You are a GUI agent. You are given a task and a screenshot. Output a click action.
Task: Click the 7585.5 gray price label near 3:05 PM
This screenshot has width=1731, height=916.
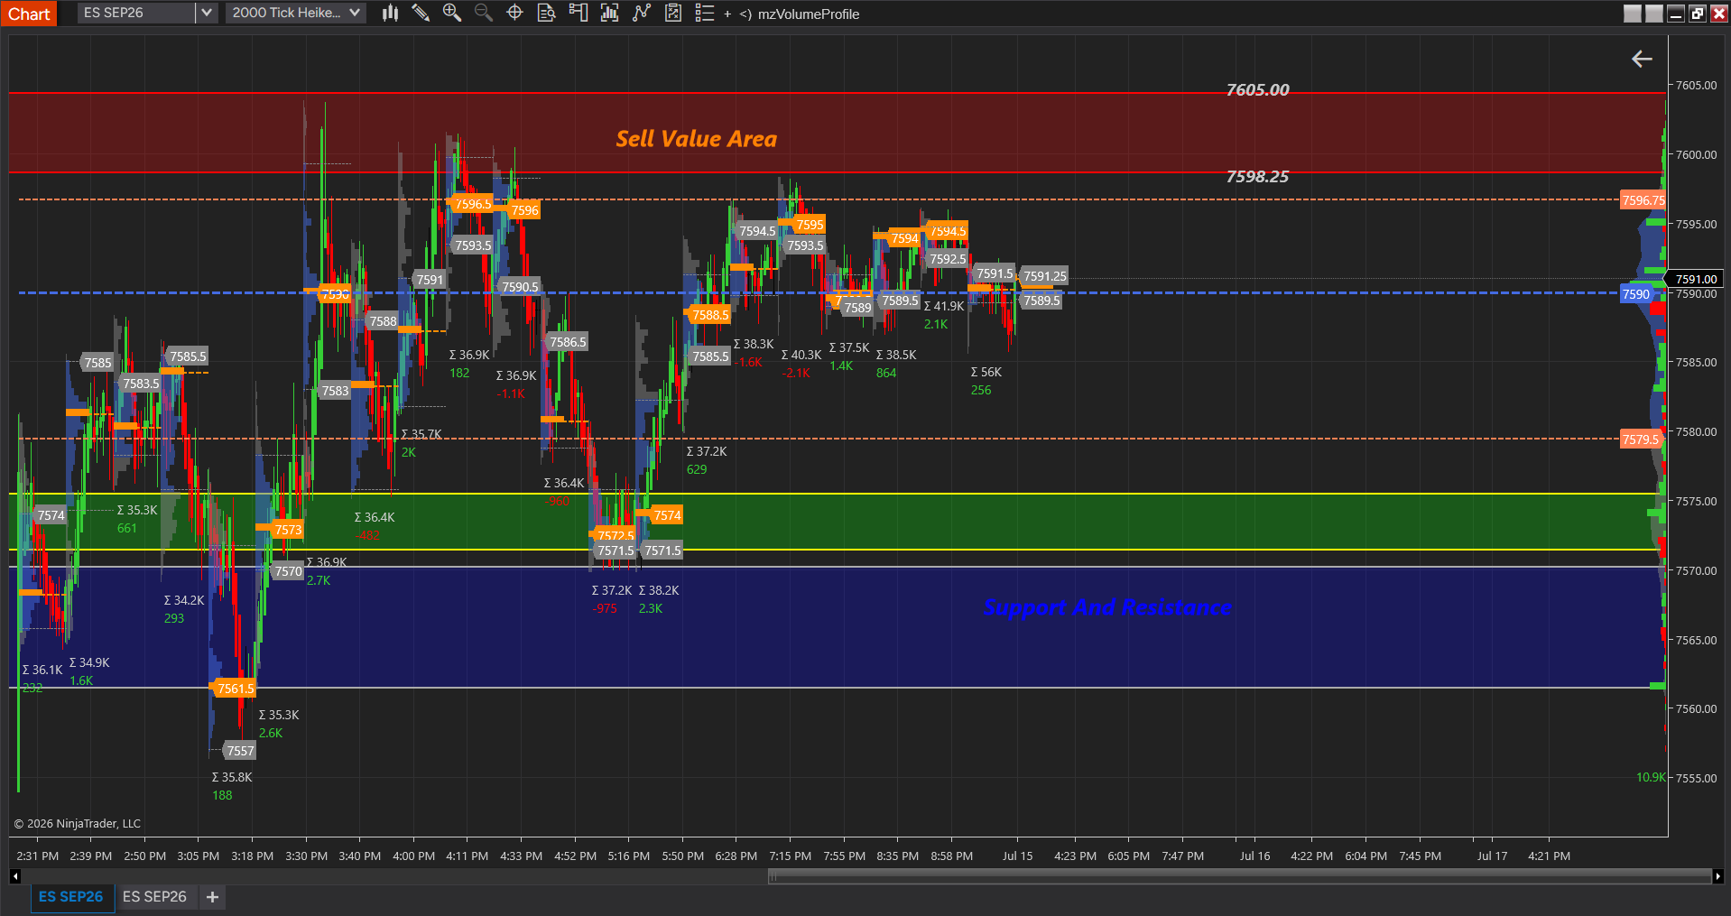point(188,356)
